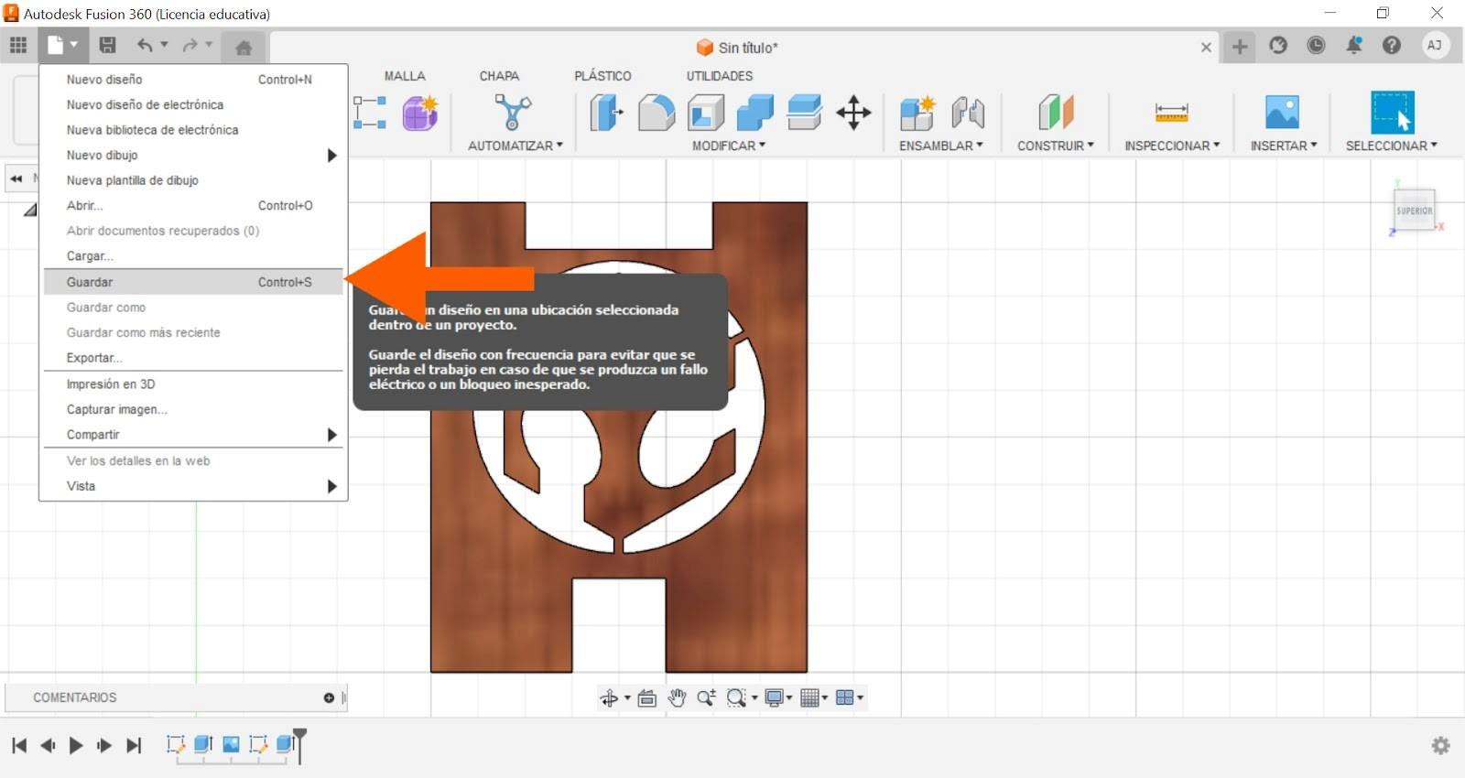Play the design timeline
The image size is (1465, 778).
[x=76, y=745]
